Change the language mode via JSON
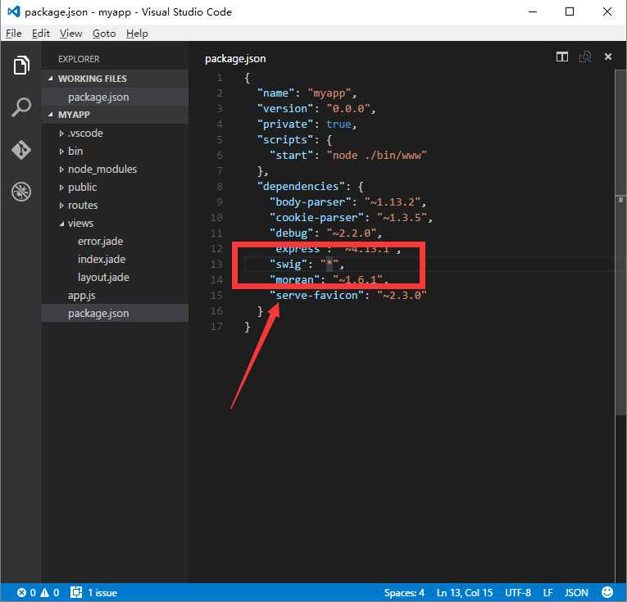This screenshot has height=602, width=627. pyautogui.click(x=576, y=592)
